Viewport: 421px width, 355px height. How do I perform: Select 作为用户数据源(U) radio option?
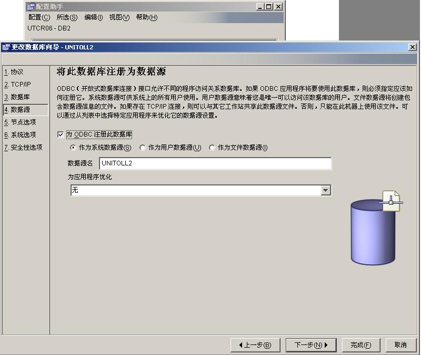[x=142, y=148]
